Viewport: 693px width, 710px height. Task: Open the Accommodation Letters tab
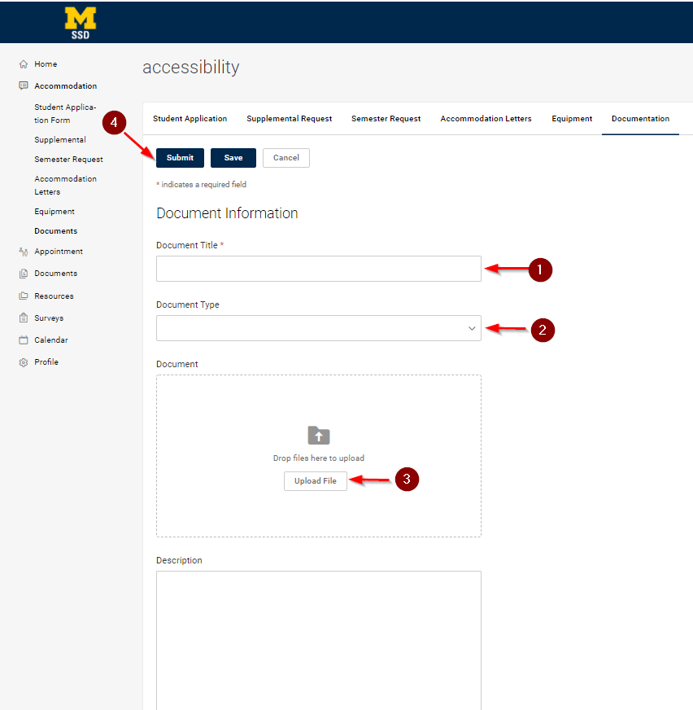tap(486, 118)
